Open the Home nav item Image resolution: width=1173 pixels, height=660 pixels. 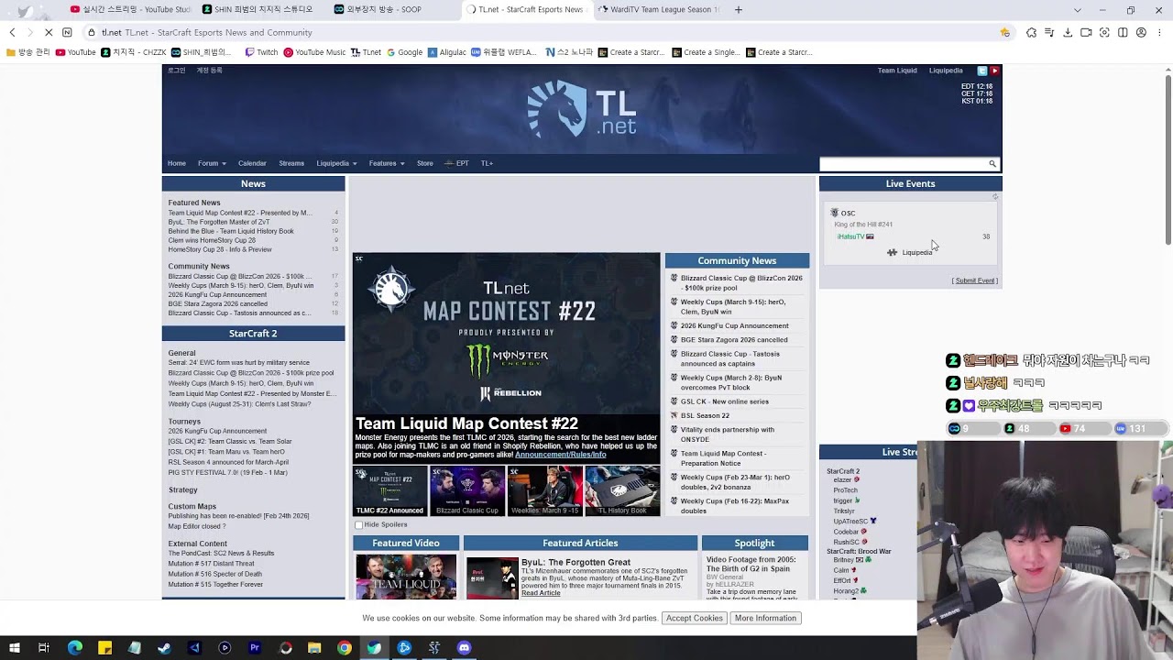[177, 163]
